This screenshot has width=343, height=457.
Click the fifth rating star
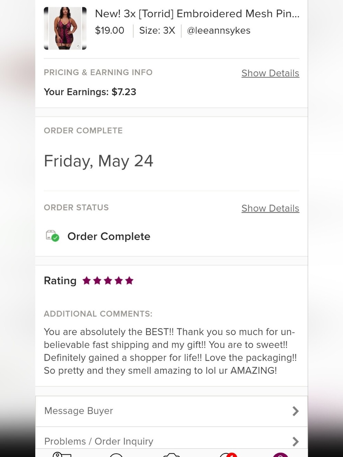129,281
